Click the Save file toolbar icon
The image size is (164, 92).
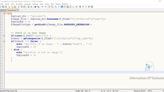pos(3,7)
